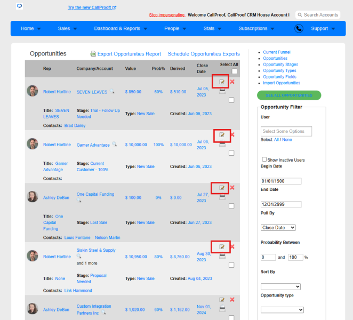Open the Subscriptions menu
353x320 pixels.
point(256,29)
